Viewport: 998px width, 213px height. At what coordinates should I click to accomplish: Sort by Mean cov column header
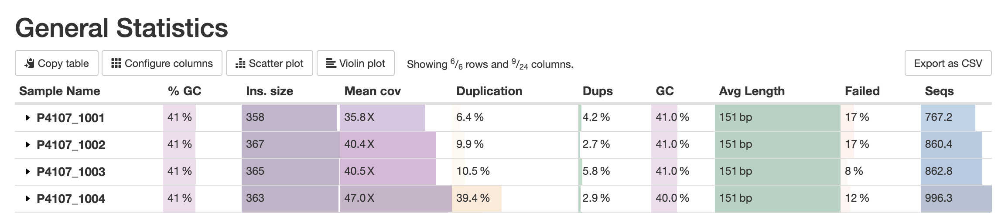point(373,91)
